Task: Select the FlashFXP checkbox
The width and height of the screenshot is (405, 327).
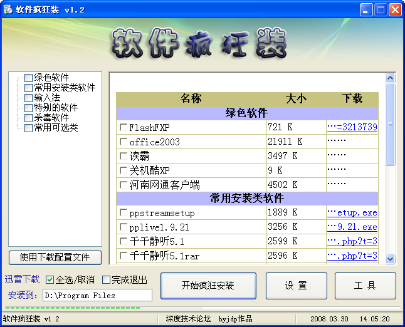Action: pos(124,127)
